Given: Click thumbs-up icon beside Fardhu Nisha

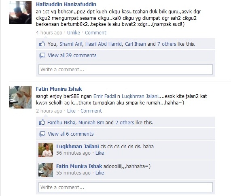Looking at the screenshot, I should pyautogui.click(x=42, y=122).
